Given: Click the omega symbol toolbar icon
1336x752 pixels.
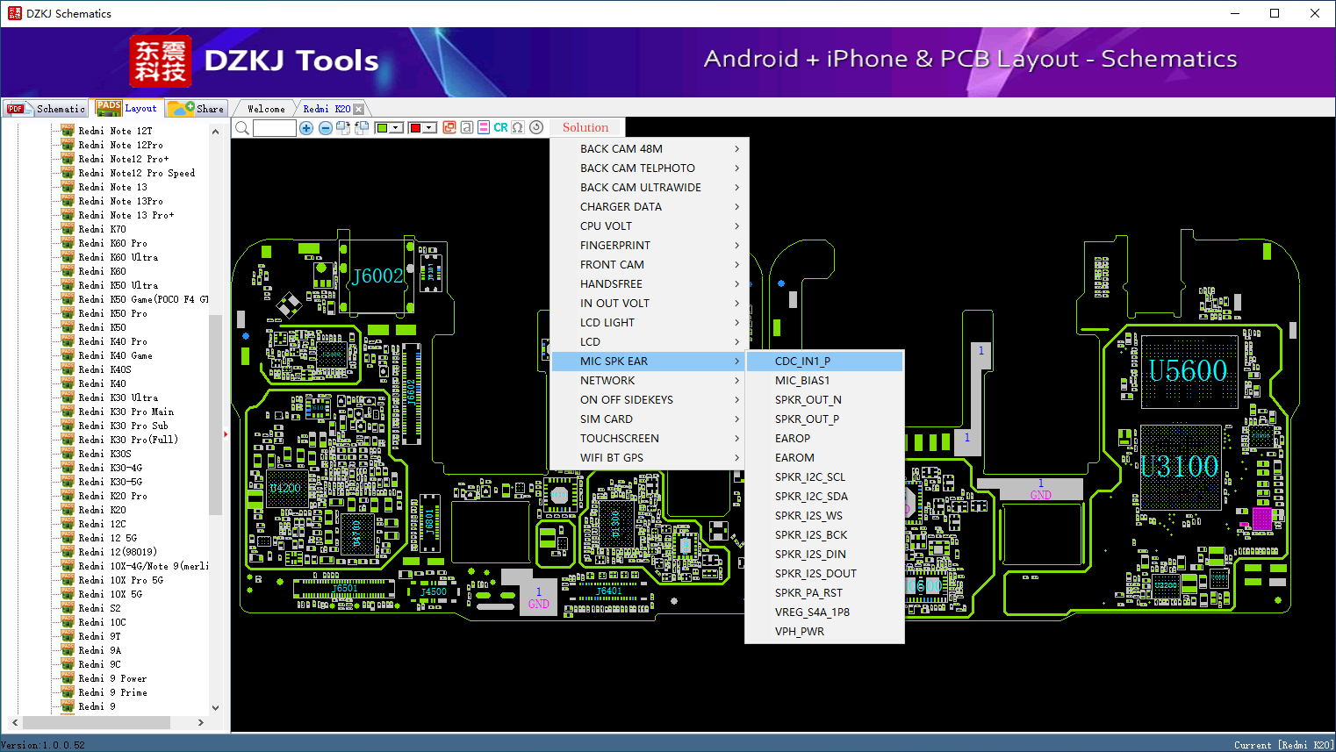Looking at the screenshot, I should [518, 128].
